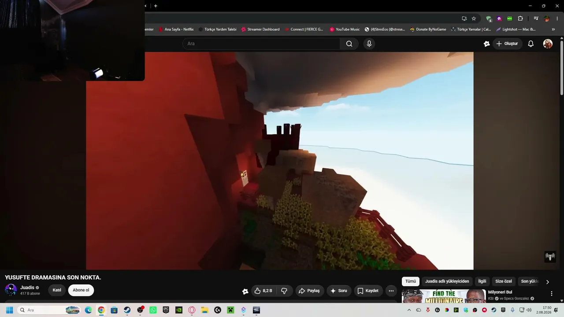564x317 pixels.
Task: Open the Türkçe Yamalar bookmark
Action: (471, 29)
